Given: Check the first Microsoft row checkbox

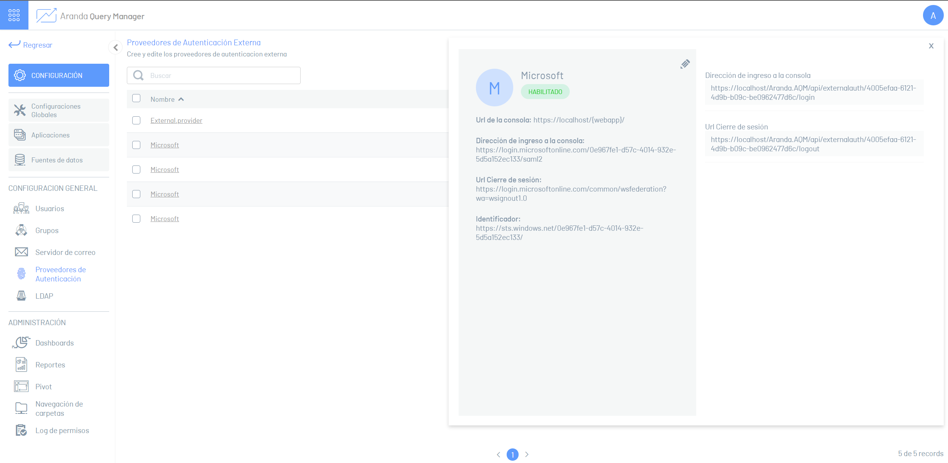Looking at the screenshot, I should tap(136, 145).
